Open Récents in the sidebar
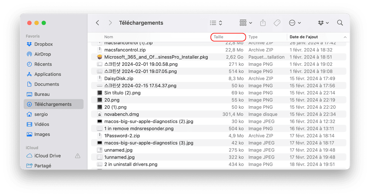This screenshot has width=370, height=196. coord(43,64)
